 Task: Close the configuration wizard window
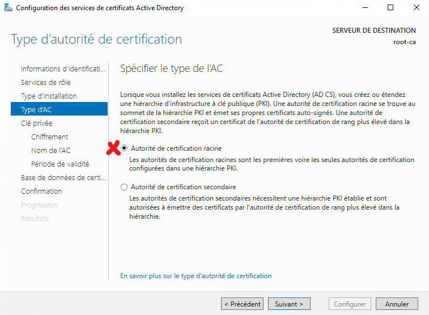416,8
